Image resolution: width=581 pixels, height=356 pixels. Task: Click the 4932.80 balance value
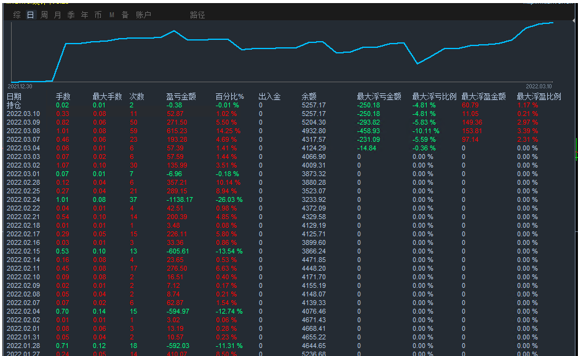click(314, 131)
